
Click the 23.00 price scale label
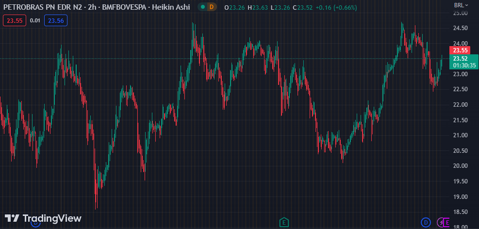461,74
